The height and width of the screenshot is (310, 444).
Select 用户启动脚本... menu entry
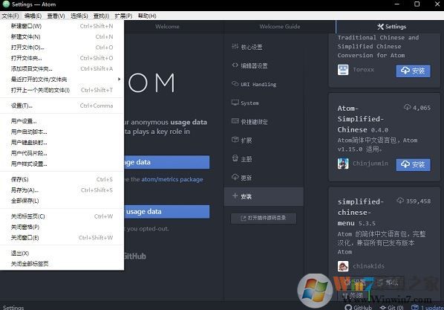pyautogui.click(x=62, y=132)
